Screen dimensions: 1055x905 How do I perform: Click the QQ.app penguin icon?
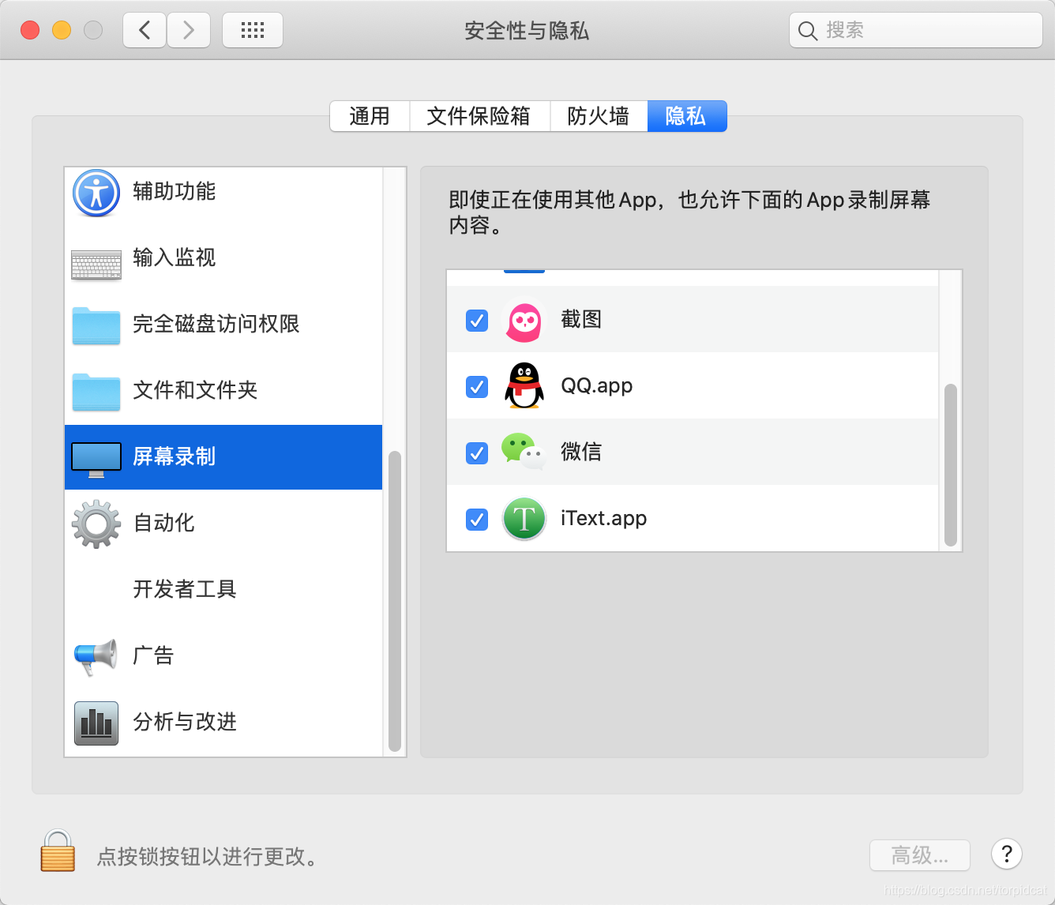click(x=524, y=386)
